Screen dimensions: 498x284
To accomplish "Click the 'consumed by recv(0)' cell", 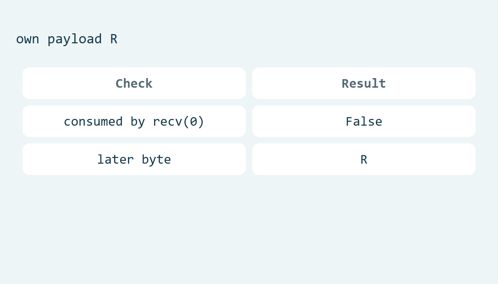I will pos(134,121).
